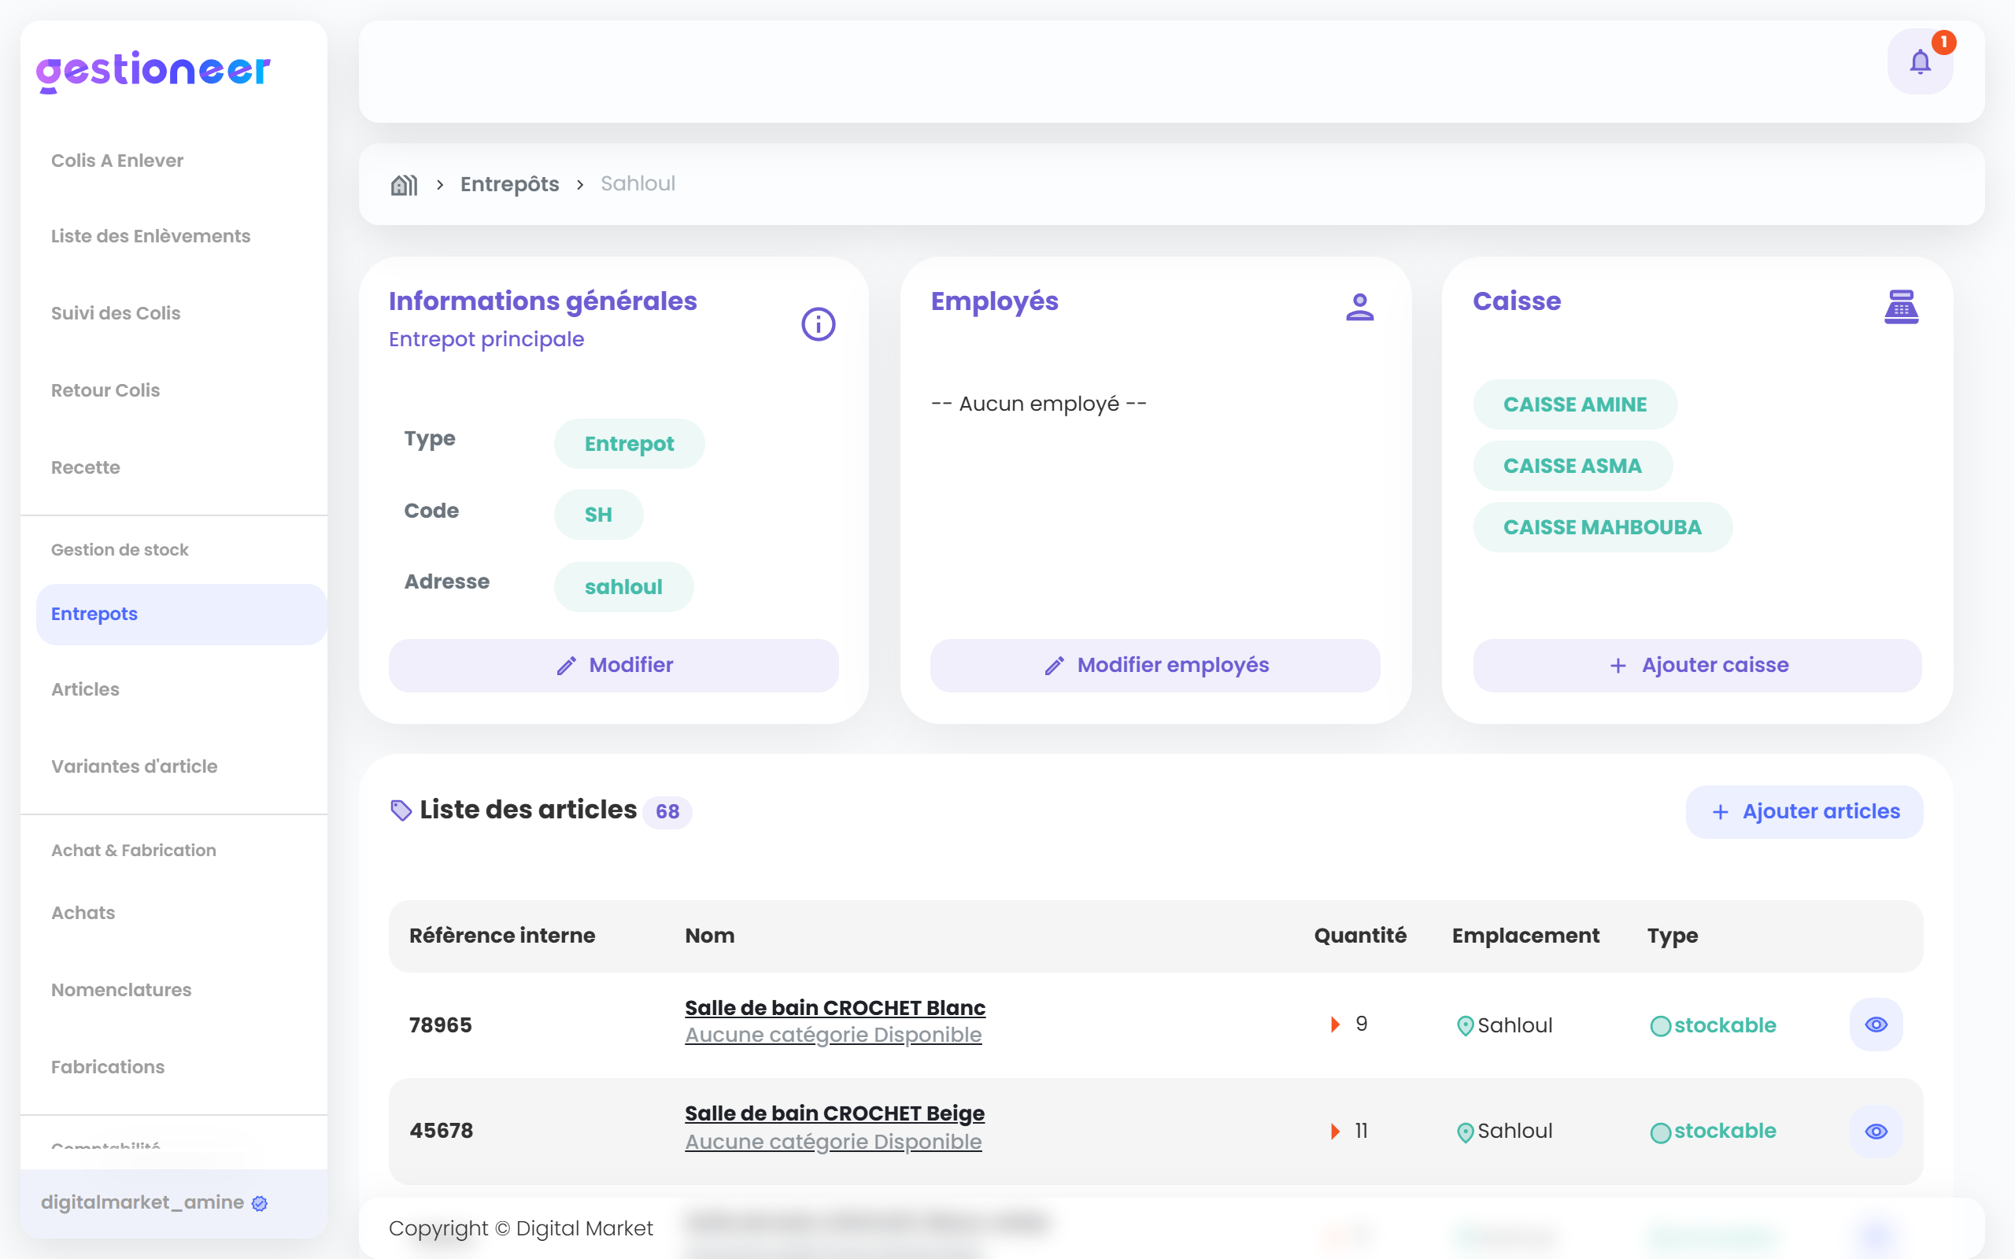Click stockable circle icon in row 78965
The image size is (2015, 1259).
[1660, 1026]
